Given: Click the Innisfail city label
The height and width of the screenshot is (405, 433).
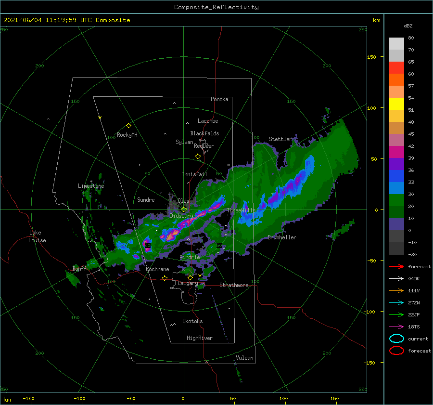Looking at the screenshot, I should click(x=194, y=174).
